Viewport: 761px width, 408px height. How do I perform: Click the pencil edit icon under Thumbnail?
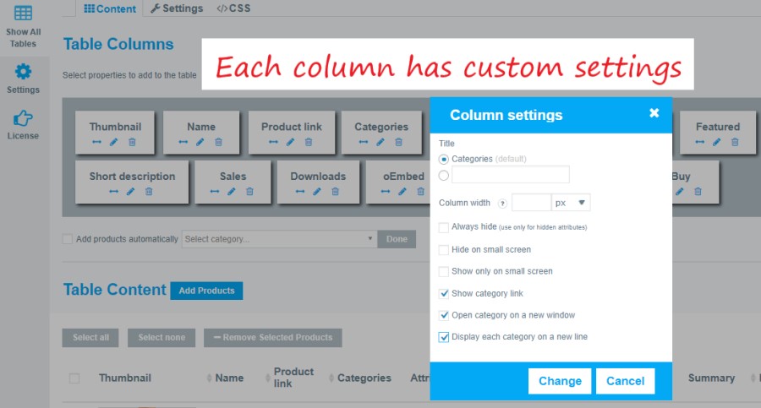pos(114,142)
